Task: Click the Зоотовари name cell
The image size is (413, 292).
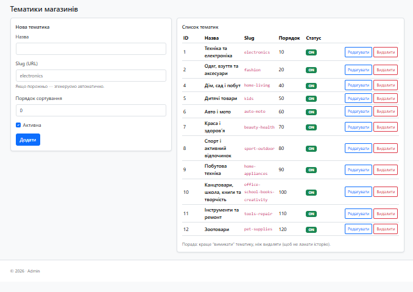Action: coord(217,229)
